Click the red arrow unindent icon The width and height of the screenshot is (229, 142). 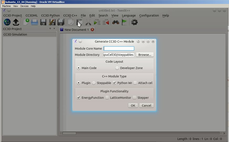(x=106, y=22)
